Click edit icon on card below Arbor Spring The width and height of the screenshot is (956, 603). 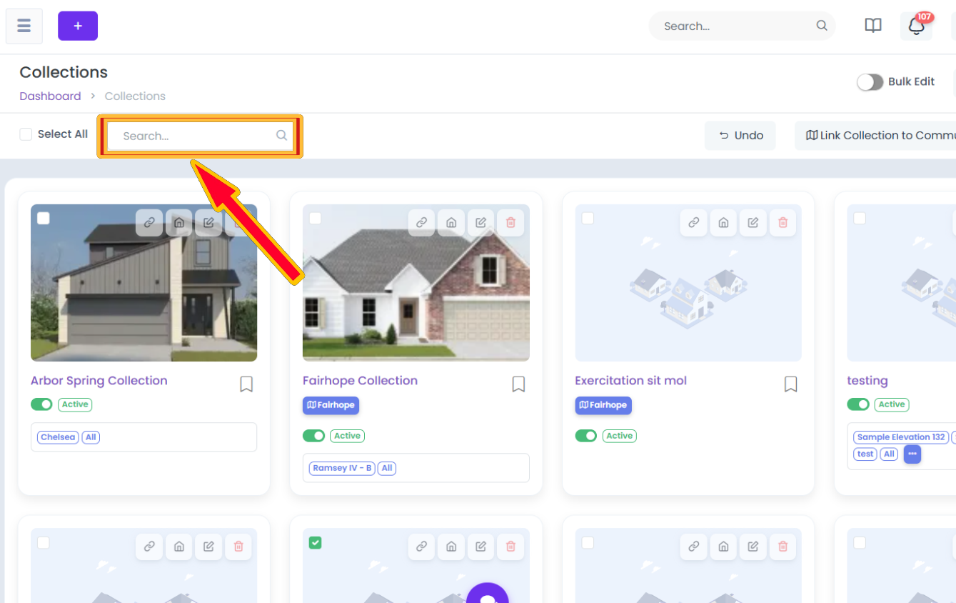click(x=208, y=547)
